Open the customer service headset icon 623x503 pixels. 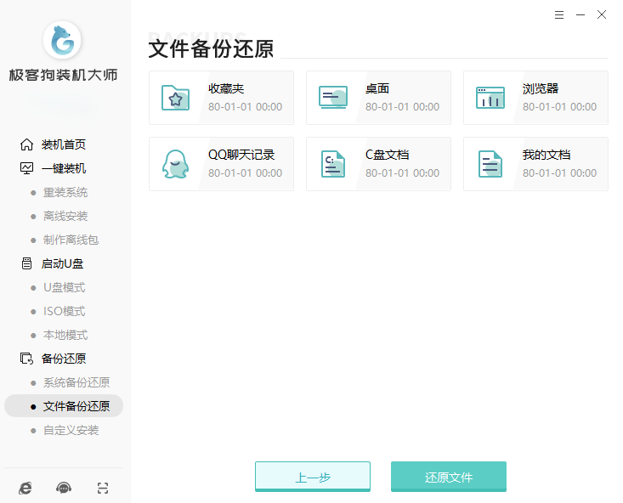click(64, 488)
